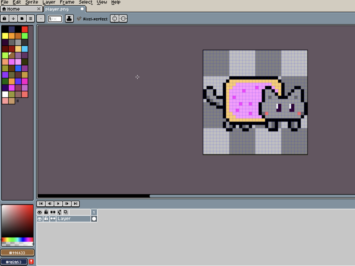Click the palette edit lock icon
Viewport: 355px width, 266px height.
(x=5, y=19)
